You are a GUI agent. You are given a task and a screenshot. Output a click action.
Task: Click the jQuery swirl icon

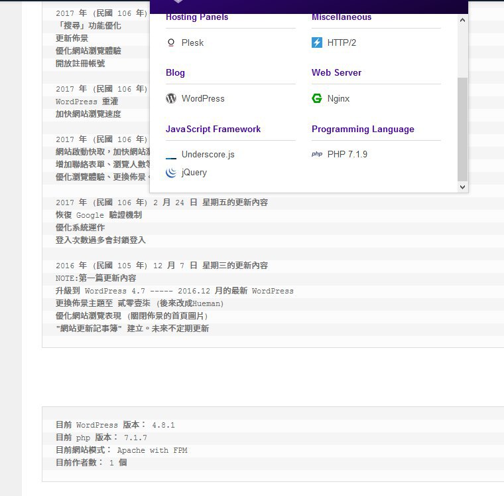[171, 173]
